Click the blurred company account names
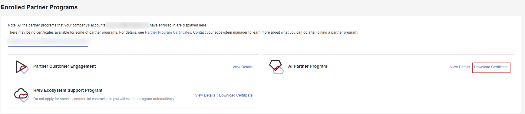Viewport: 525px width, 114px height. [127, 25]
